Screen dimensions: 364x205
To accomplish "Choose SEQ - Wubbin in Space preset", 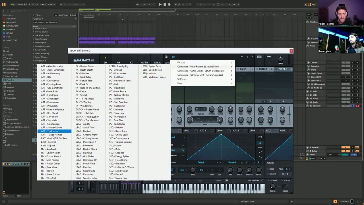I will (154, 77).
